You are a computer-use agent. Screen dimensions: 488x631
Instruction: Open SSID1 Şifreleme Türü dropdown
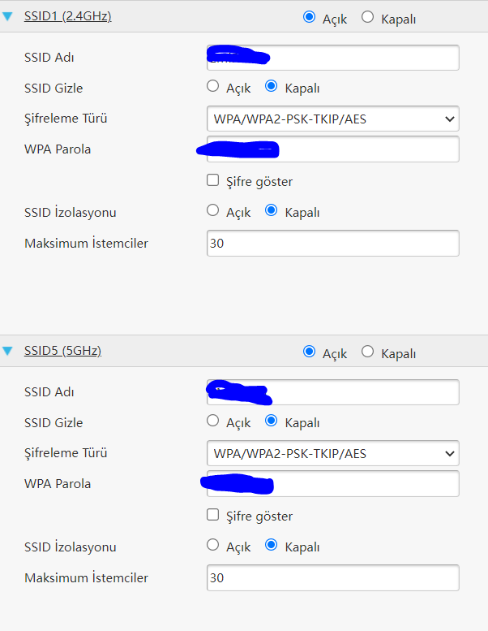332,119
